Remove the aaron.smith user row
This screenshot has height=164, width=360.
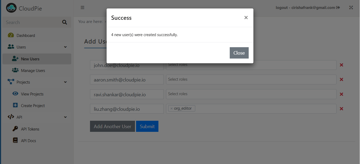(x=341, y=79)
